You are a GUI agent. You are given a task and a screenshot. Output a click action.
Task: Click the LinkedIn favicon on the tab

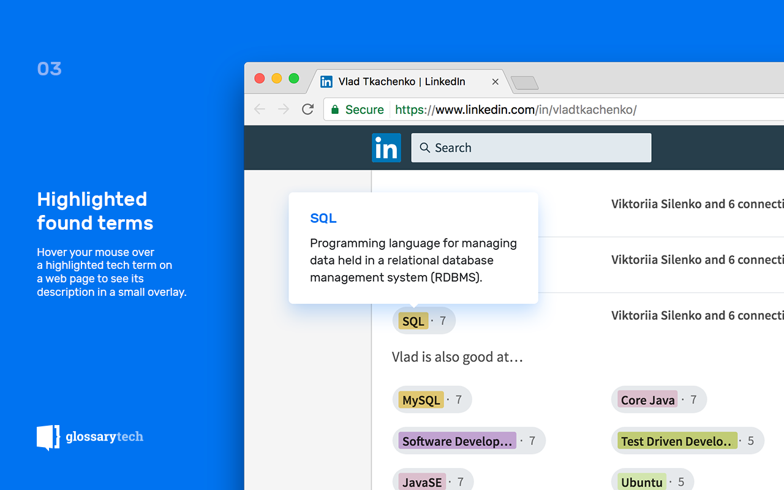pyautogui.click(x=326, y=81)
